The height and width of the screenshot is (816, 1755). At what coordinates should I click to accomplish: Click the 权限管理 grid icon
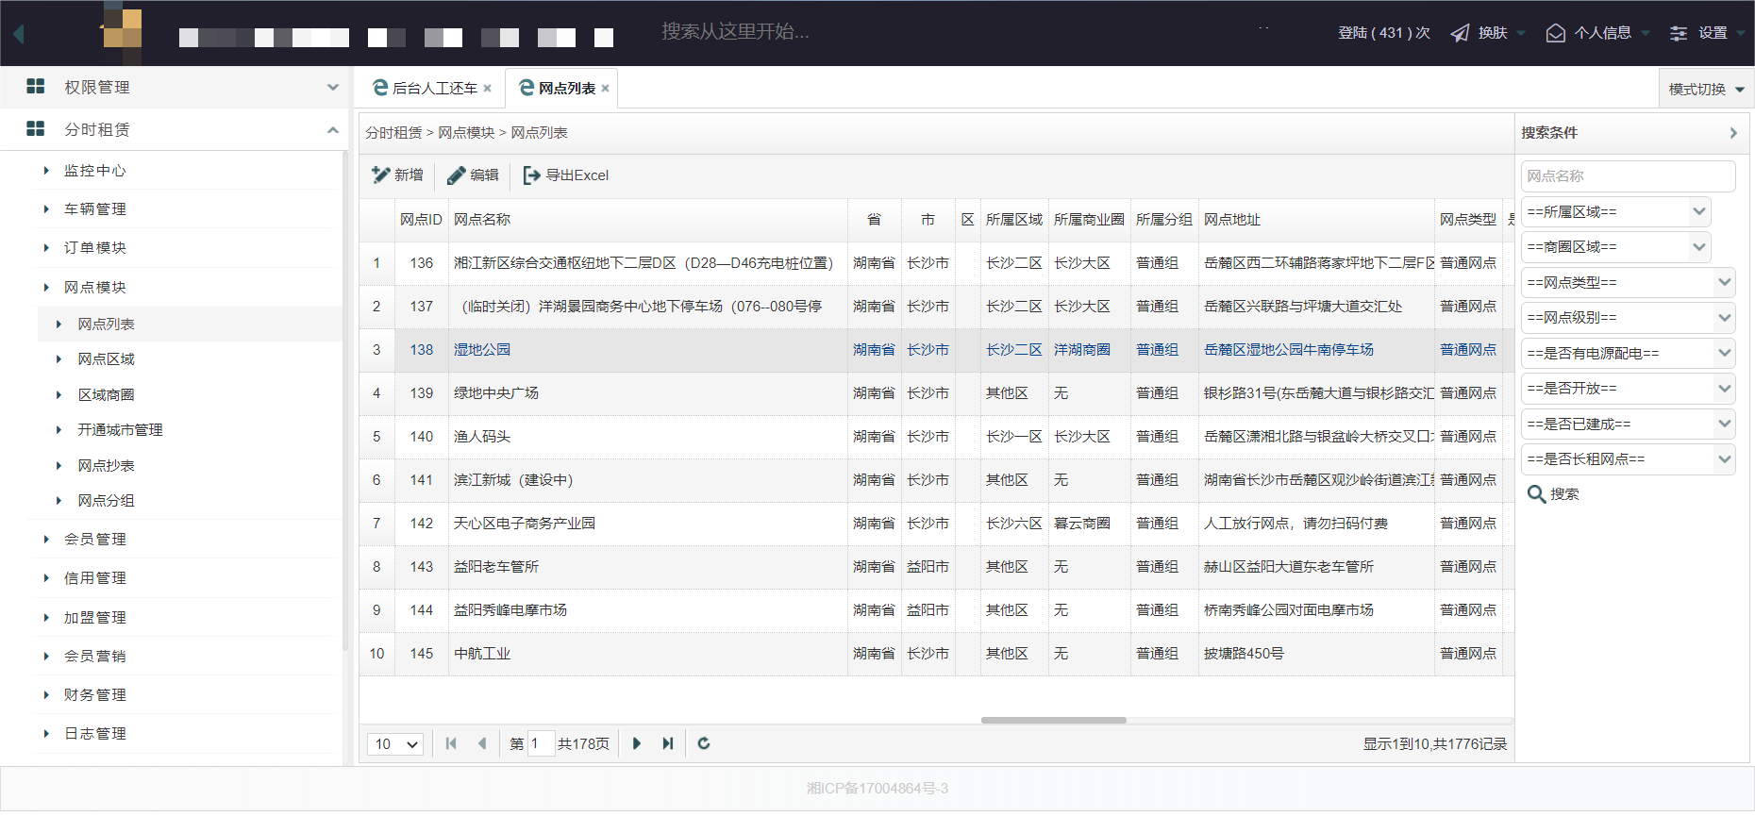[x=36, y=86]
